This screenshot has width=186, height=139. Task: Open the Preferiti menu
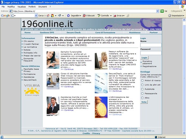(32, 7)
